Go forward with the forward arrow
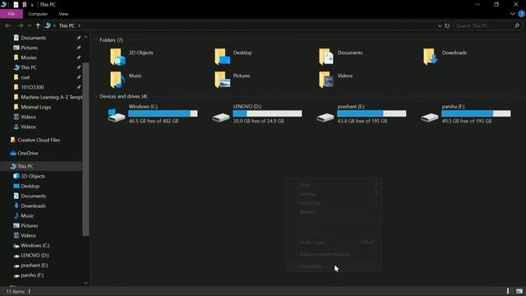 click(x=20, y=25)
